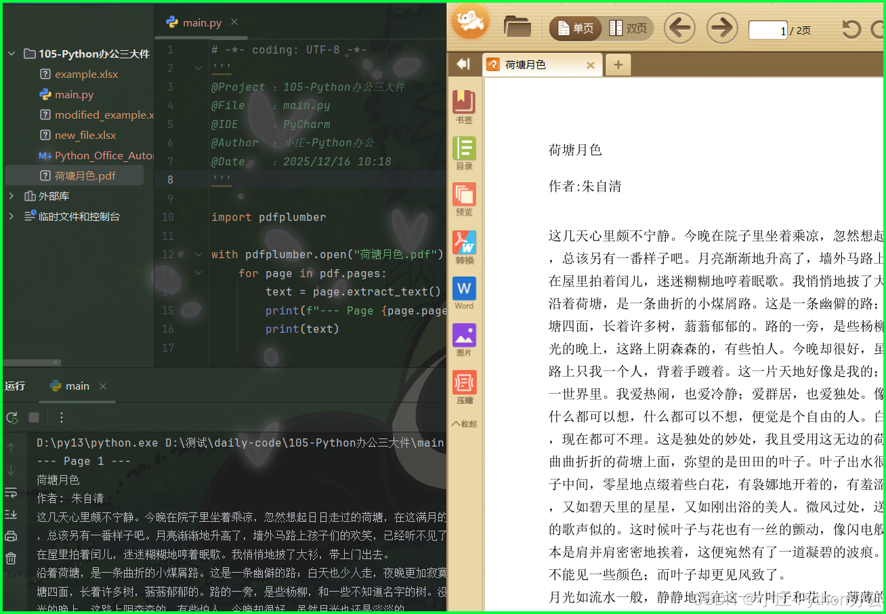Open example.xlsx in project tree

coord(87,74)
